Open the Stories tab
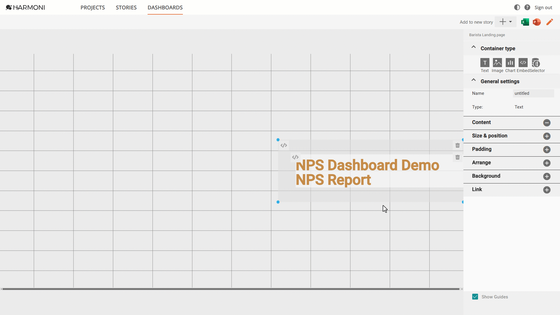 coord(126,8)
